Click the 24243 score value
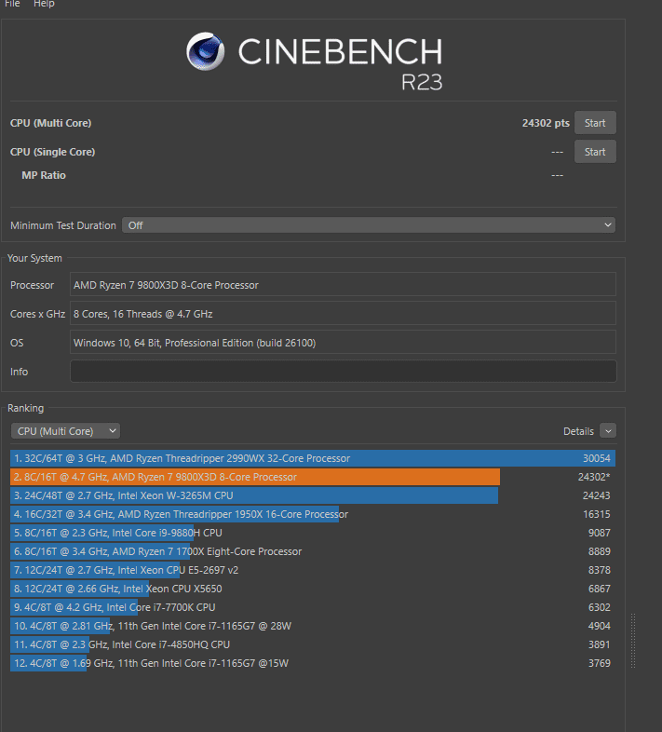The height and width of the screenshot is (732, 662). [596, 495]
